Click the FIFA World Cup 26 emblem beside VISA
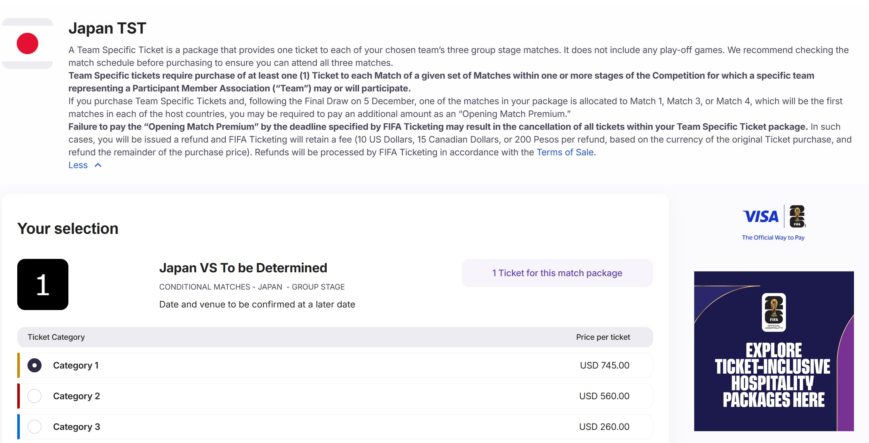This screenshot has height=443, width=869. (x=797, y=216)
